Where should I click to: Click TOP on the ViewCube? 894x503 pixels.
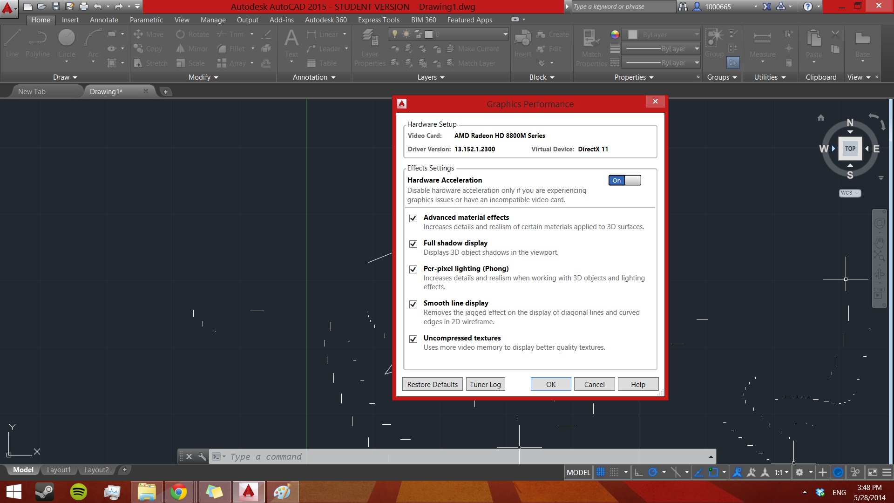coord(850,148)
